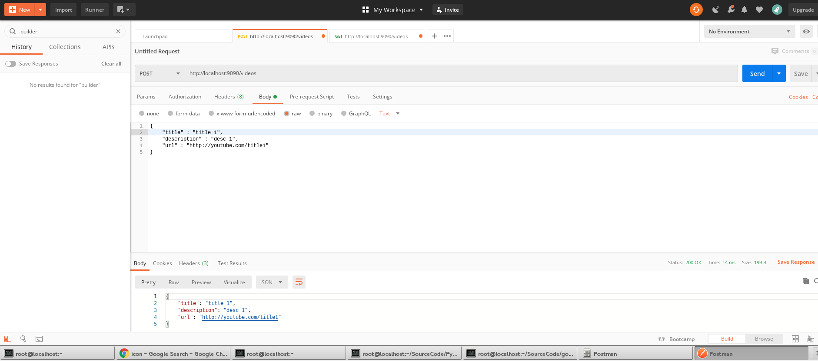This screenshot has width=818, height=361.
Task: Expand the Send button dropdown arrow
Action: pyautogui.click(x=779, y=73)
